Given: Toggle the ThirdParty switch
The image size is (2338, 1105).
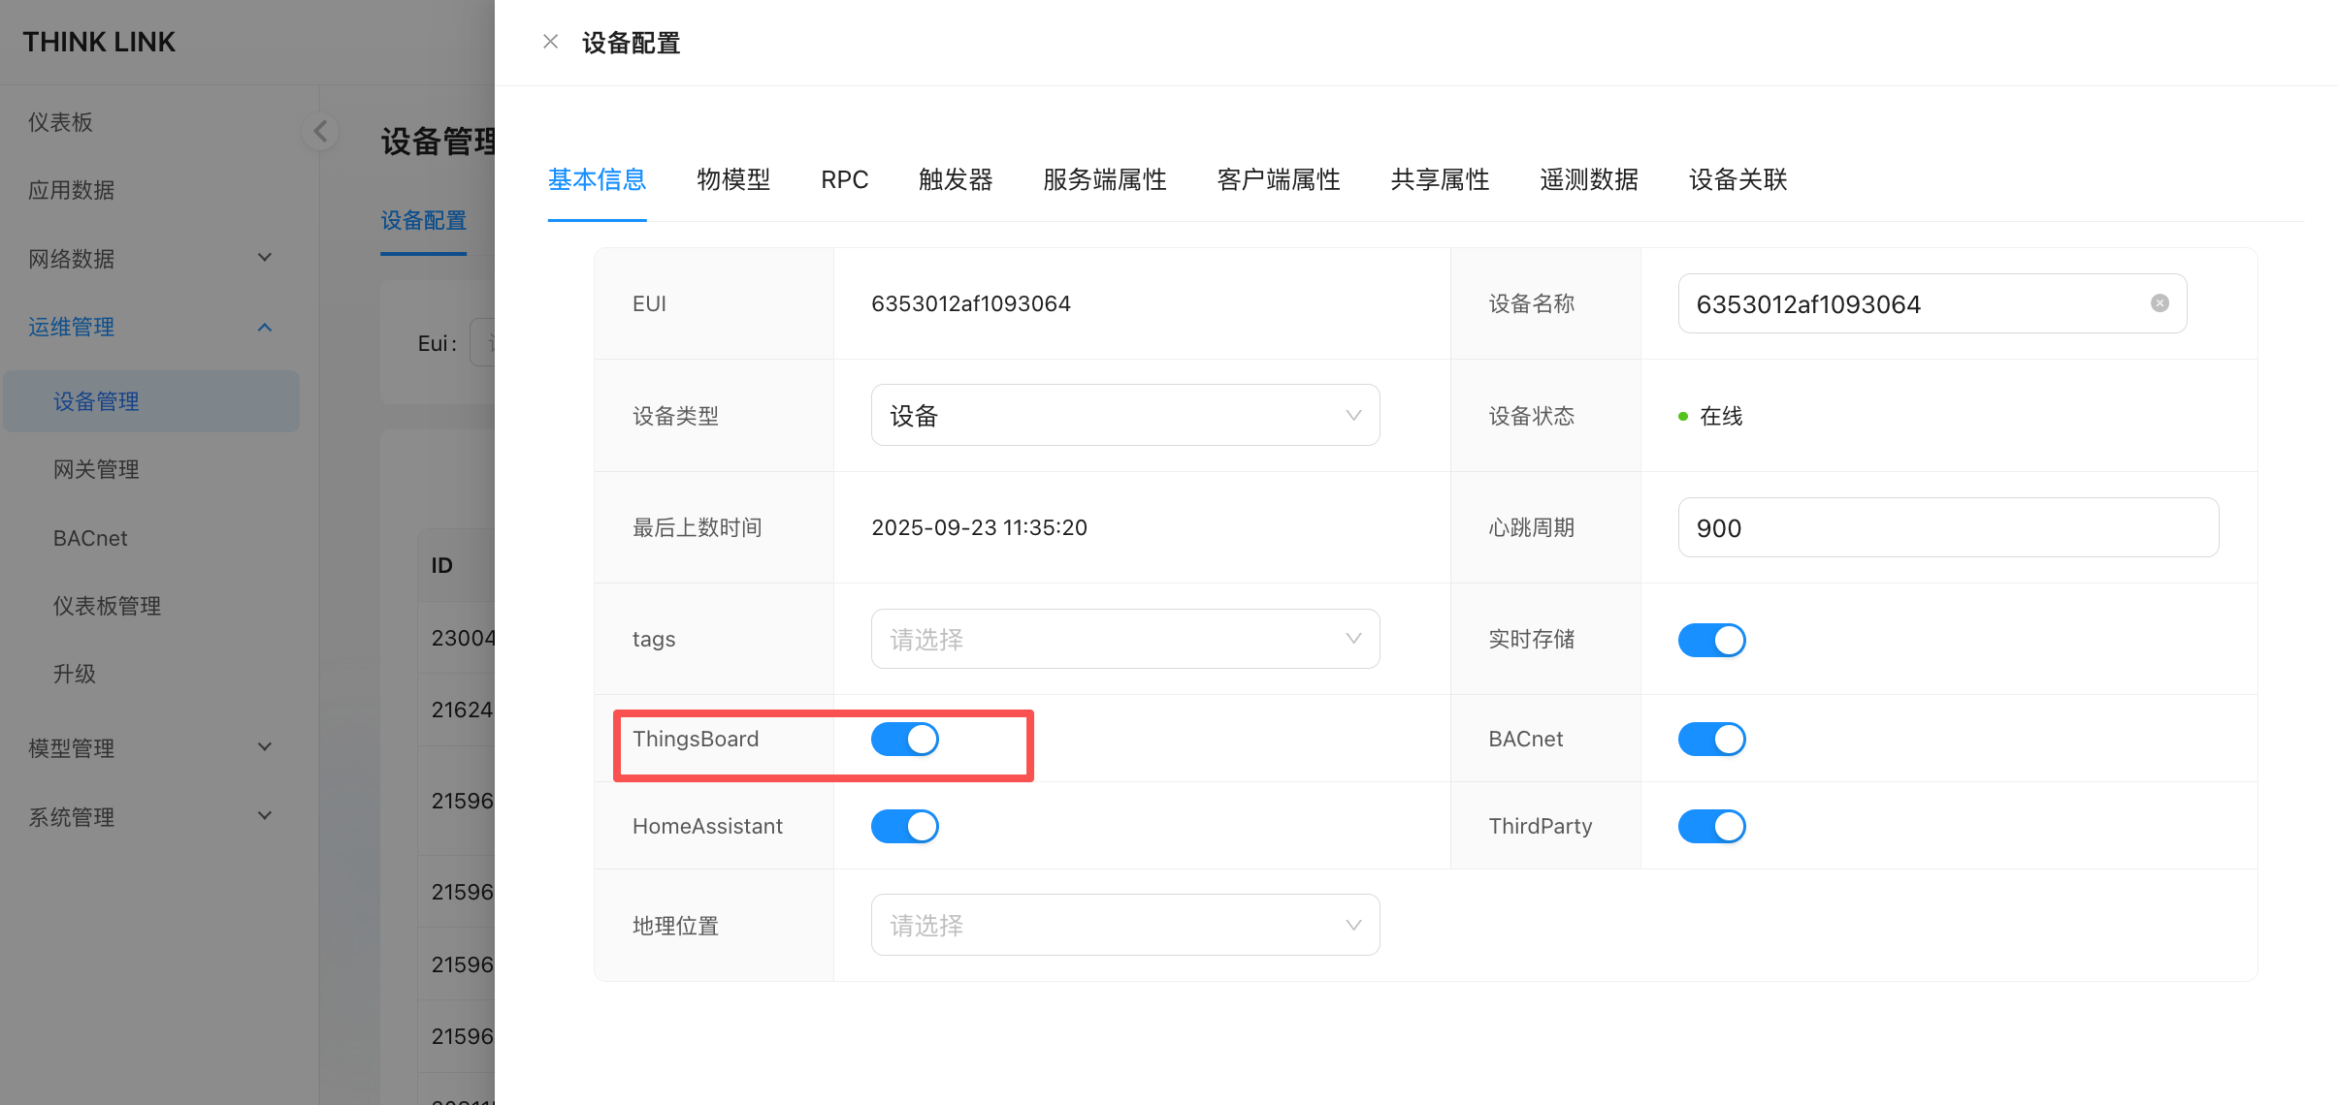Looking at the screenshot, I should pyautogui.click(x=1711, y=827).
